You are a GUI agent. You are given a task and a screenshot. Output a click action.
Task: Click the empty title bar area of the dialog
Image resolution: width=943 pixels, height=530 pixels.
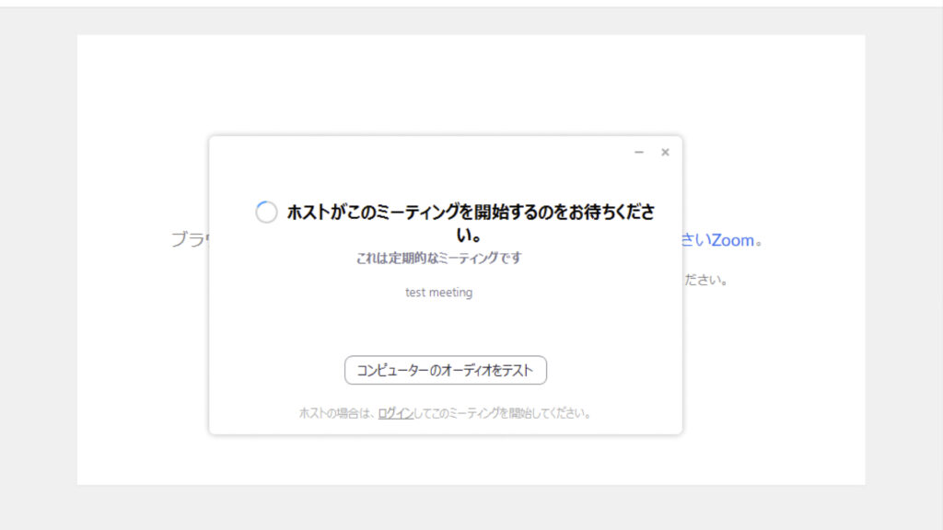click(x=414, y=152)
